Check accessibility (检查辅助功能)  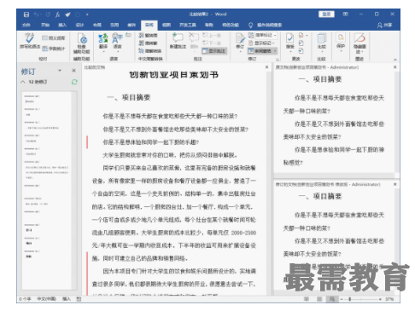[x=82, y=43]
